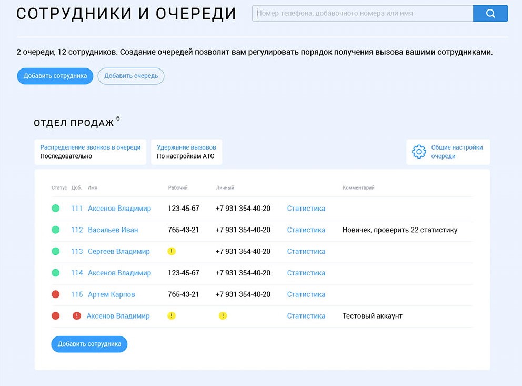Open Статистика for Васильев Иван
This screenshot has width=522, height=386.
[306, 230]
